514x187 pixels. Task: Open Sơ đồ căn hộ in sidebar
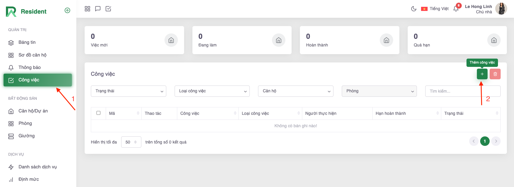[x=32, y=55]
